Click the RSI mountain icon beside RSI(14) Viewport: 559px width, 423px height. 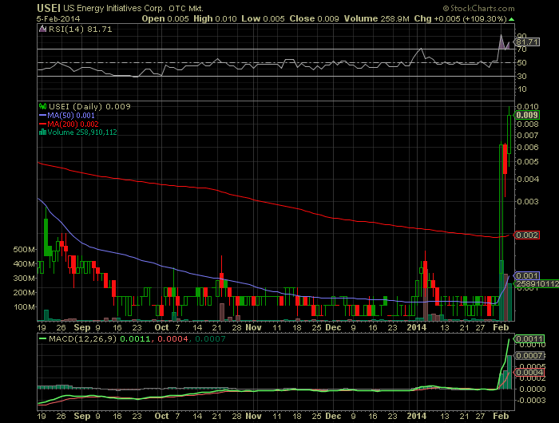pos(43,30)
